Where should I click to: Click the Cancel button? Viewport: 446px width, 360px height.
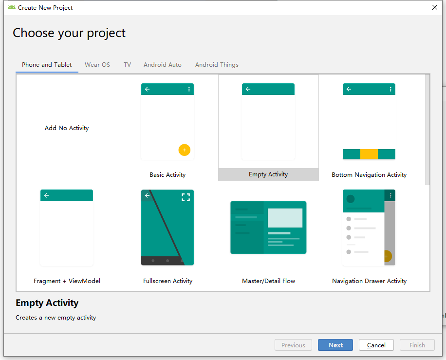pyautogui.click(x=376, y=345)
